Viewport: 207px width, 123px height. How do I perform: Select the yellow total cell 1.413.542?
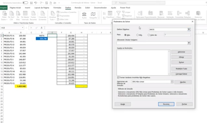click(21, 86)
